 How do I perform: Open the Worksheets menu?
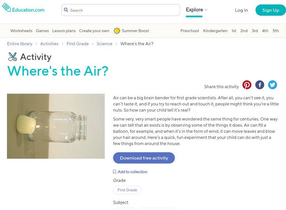pyautogui.click(x=21, y=31)
